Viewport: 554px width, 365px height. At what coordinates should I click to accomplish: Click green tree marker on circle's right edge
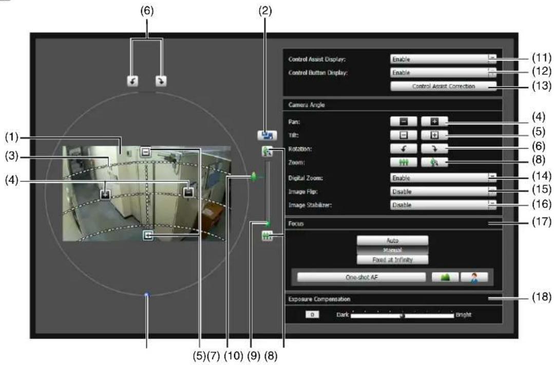tap(253, 176)
